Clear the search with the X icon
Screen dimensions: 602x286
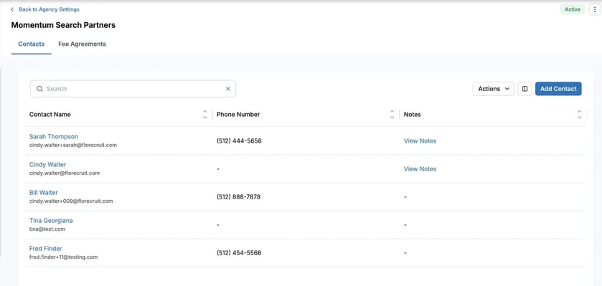228,89
